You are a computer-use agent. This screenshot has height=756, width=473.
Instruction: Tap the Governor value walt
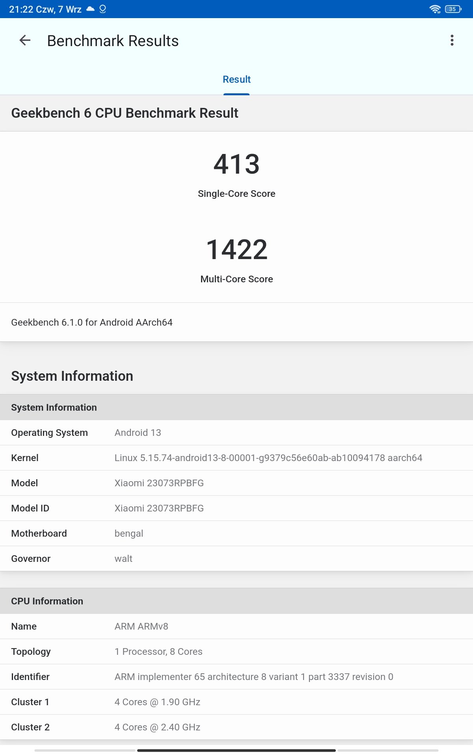point(123,559)
